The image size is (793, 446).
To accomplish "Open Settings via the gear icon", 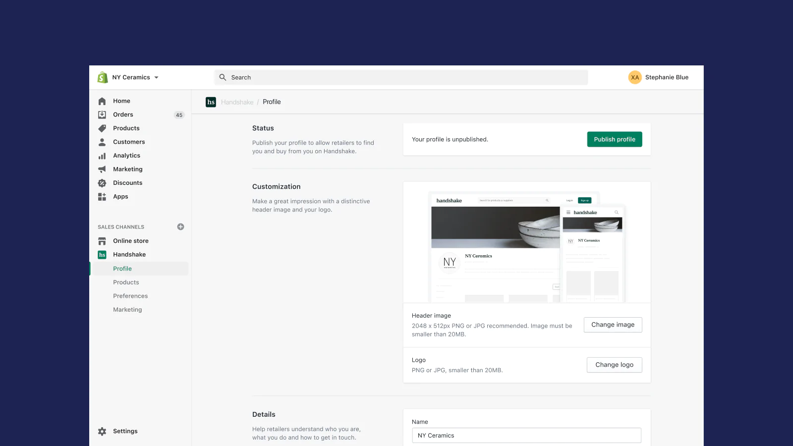I will 102,431.
